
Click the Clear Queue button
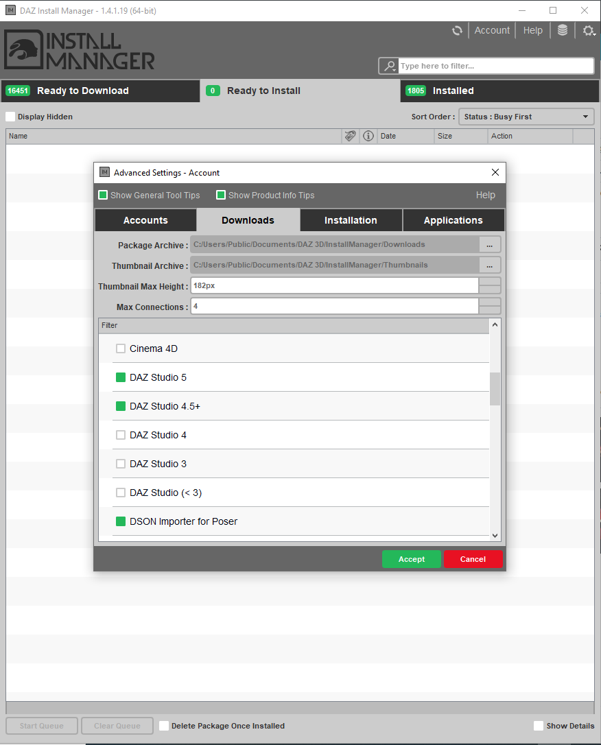(x=117, y=726)
